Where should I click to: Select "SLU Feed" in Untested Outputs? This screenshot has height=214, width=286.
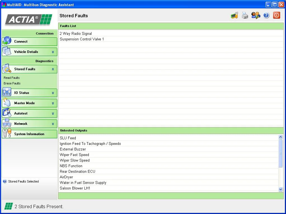coord(168,138)
